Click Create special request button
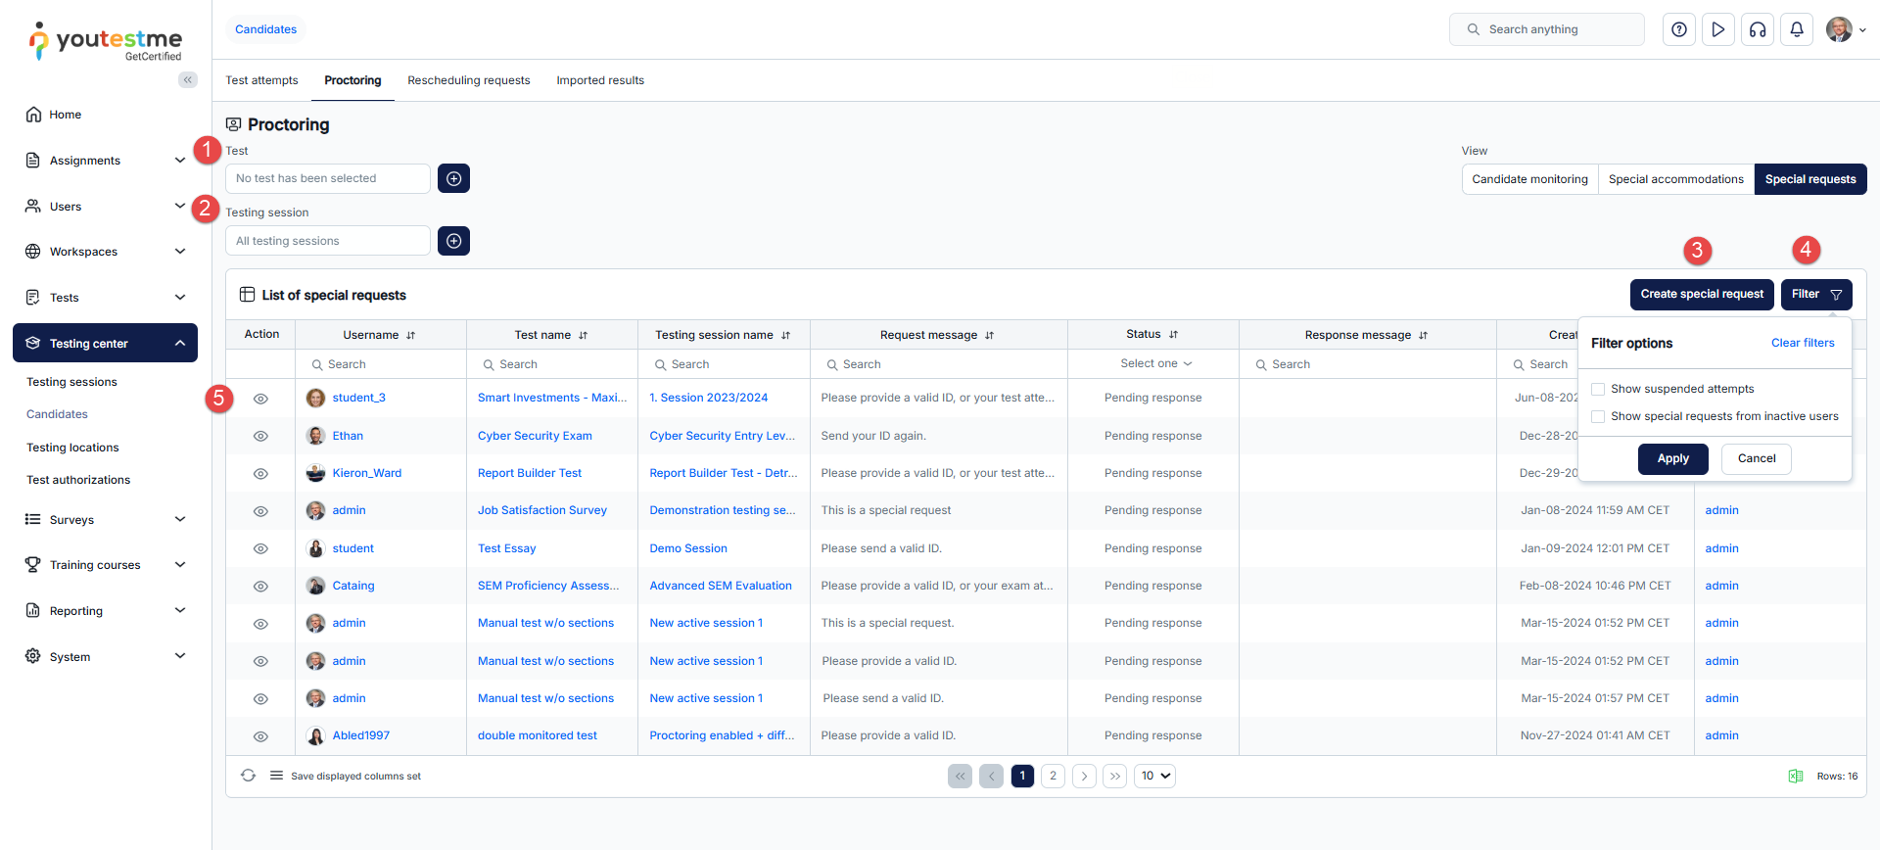 point(1701,294)
